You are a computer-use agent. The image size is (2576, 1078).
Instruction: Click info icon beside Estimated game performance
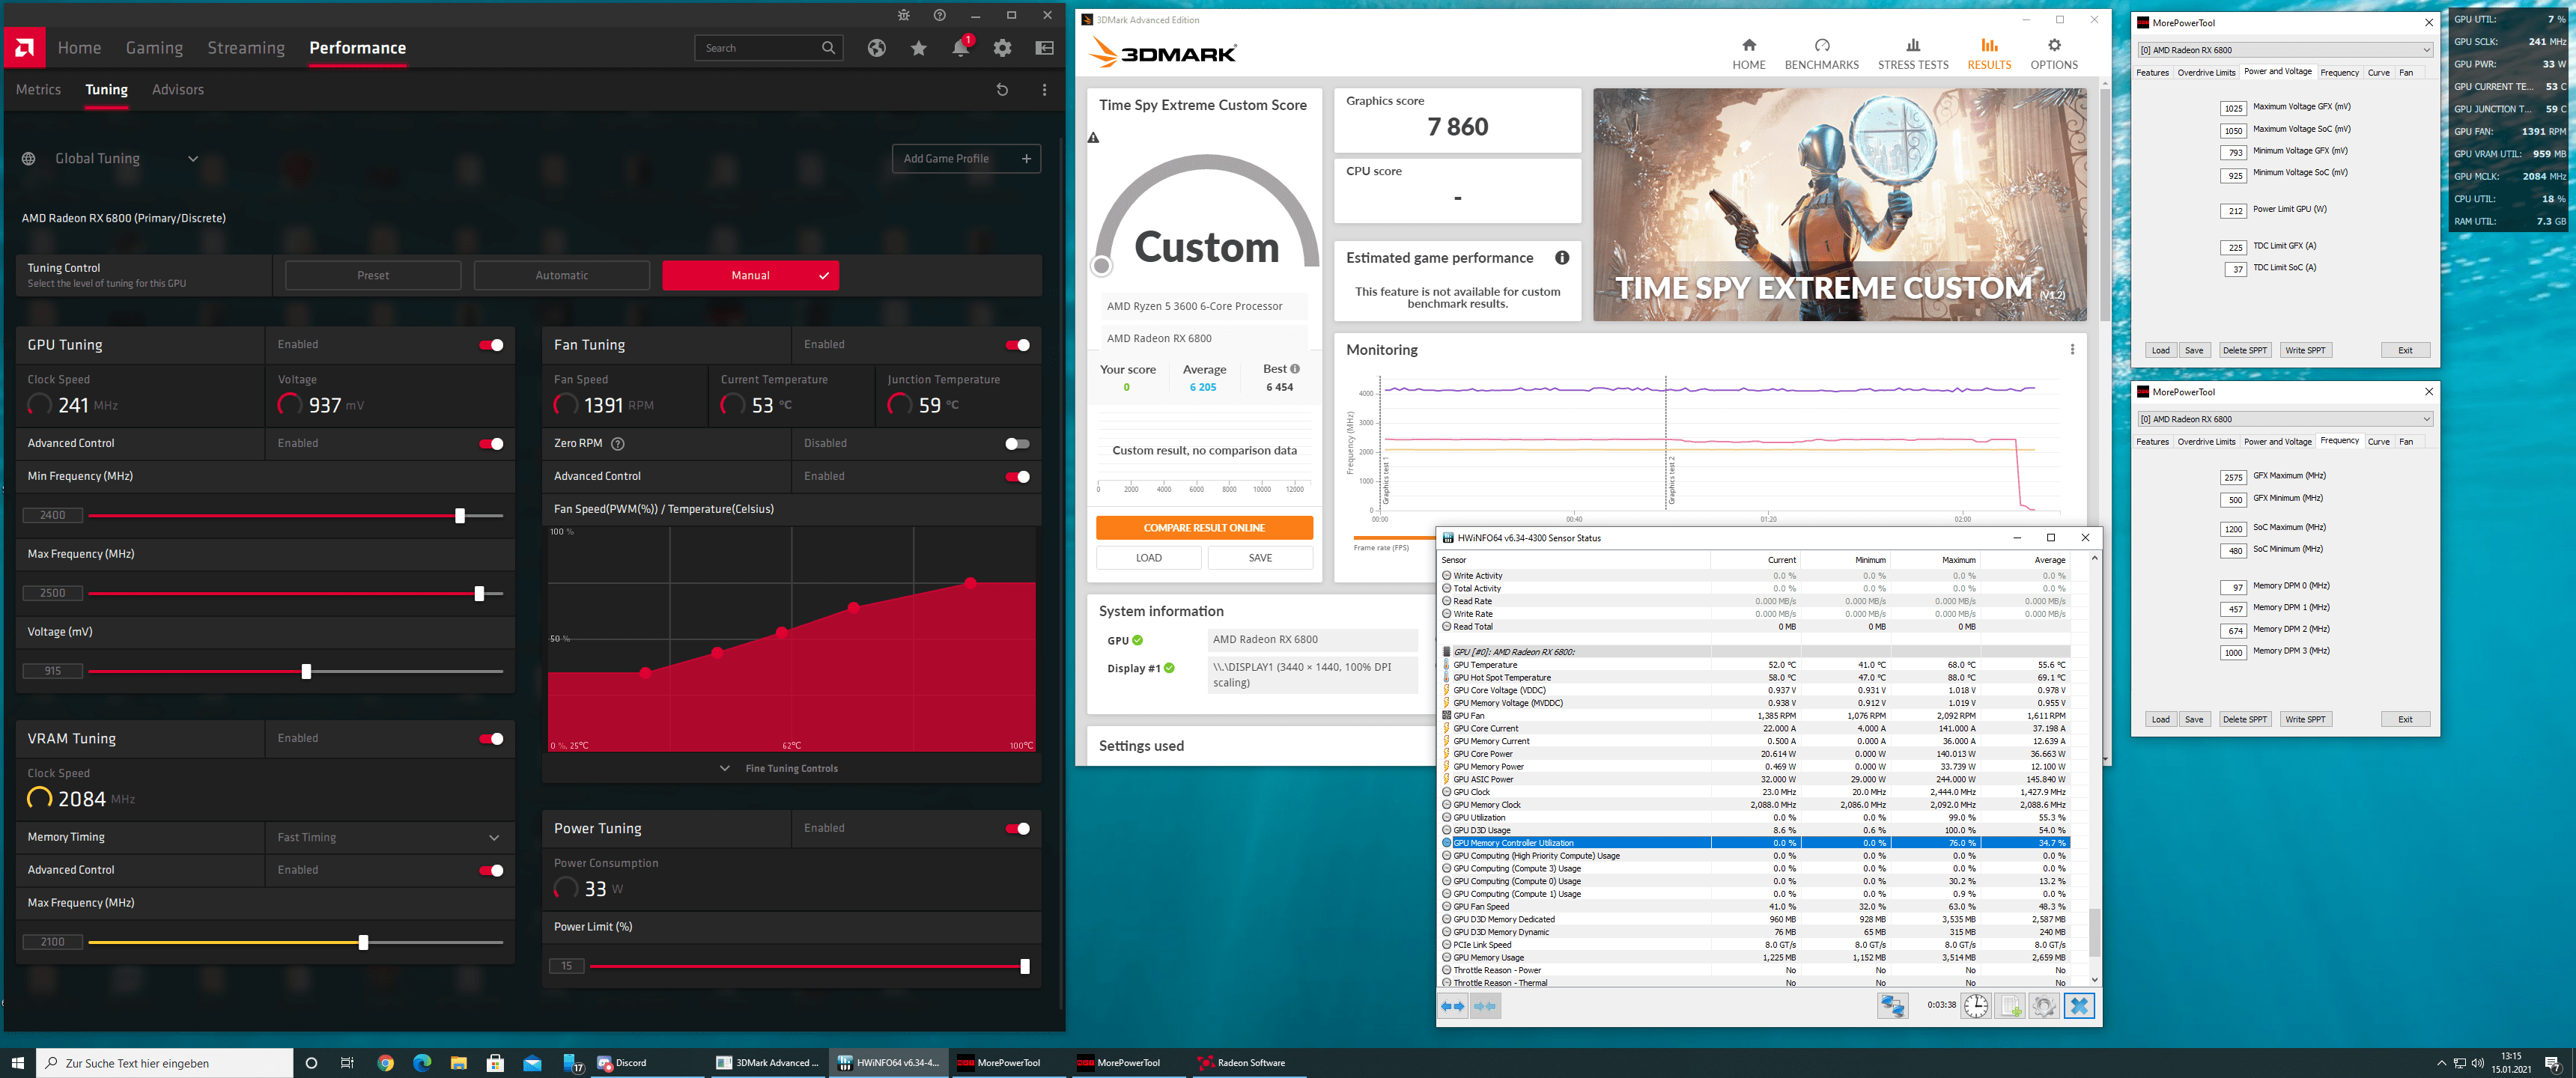tap(1561, 258)
